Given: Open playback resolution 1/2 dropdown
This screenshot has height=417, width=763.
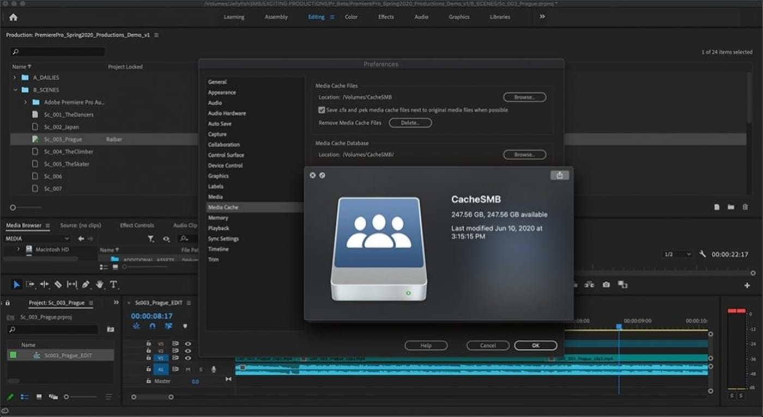Looking at the screenshot, I should click(x=677, y=254).
